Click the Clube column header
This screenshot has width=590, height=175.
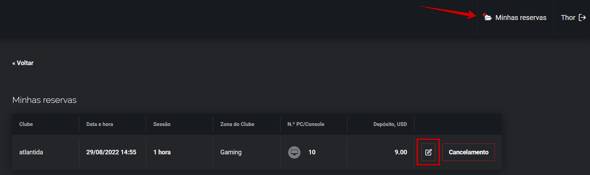26,124
